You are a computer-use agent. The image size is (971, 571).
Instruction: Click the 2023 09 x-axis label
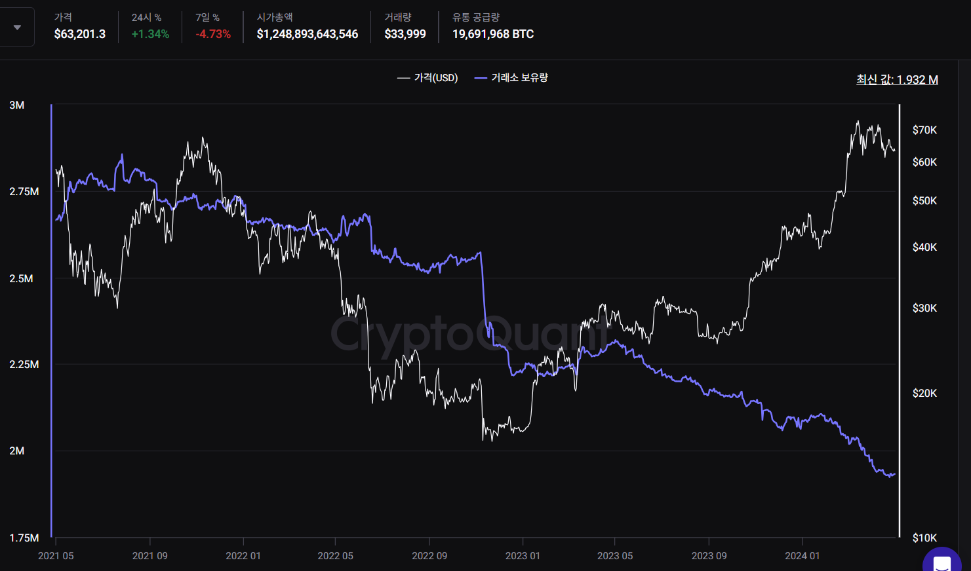coord(709,556)
